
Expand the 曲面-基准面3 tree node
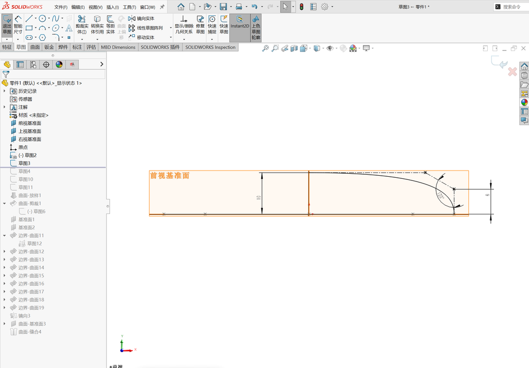[x=4, y=324]
